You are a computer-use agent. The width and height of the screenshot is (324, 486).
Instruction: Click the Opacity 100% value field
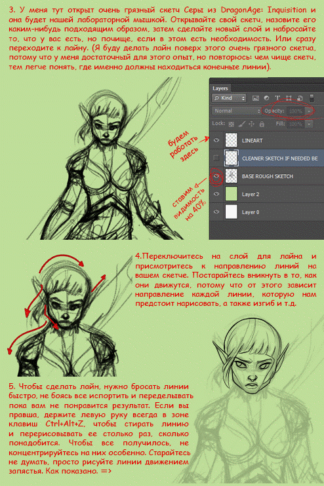tap(296, 111)
